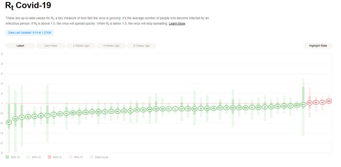Click the Highlight State button
Viewport: 341px width, 167px height.
318,46
